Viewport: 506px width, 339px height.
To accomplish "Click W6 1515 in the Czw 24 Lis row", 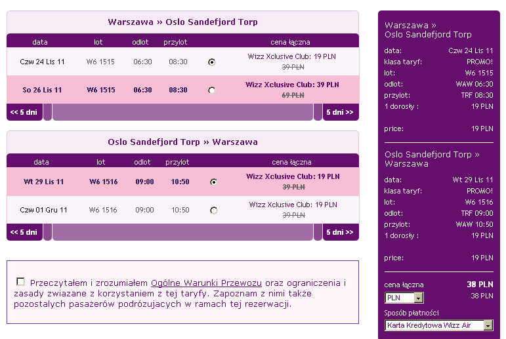I will (x=100, y=62).
